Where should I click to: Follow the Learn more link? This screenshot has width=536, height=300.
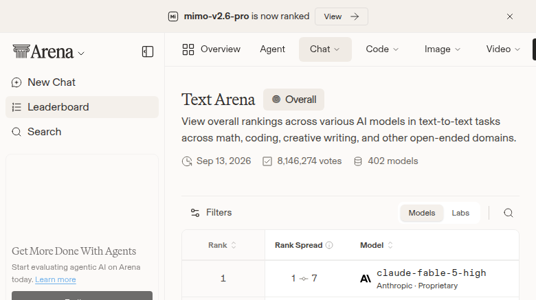click(56, 279)
